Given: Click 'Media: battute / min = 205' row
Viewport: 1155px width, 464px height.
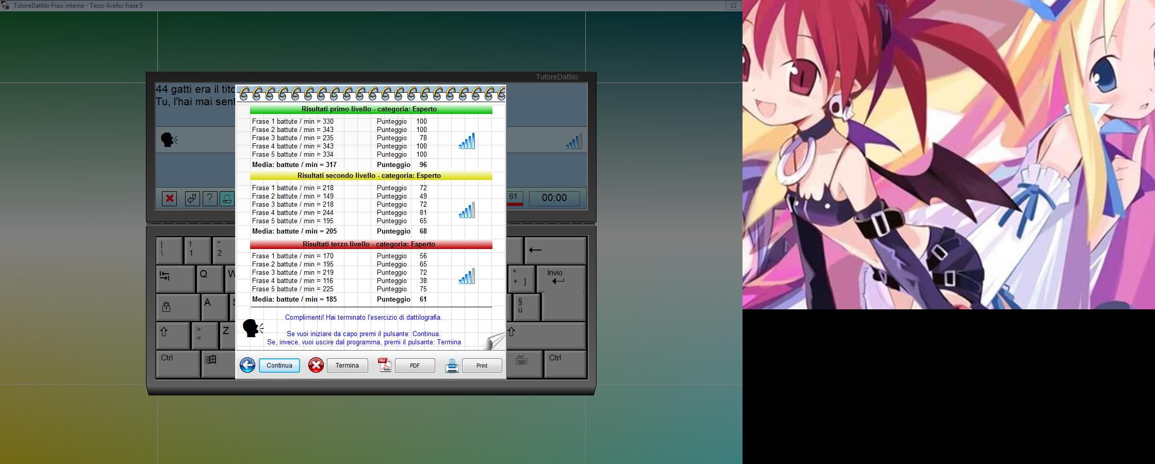Looking at the screenshot, I should 340,231.
